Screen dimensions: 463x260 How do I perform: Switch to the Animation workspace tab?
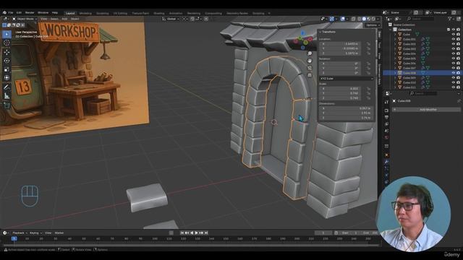pyautogui.click(x=176, y=13)
